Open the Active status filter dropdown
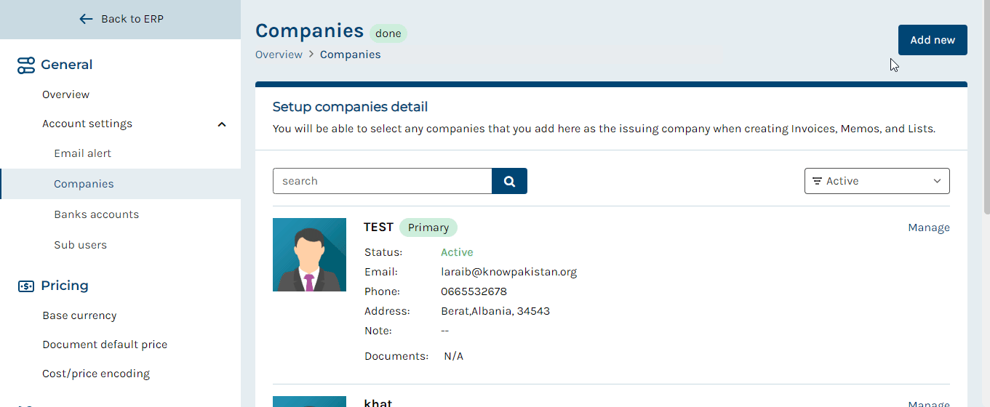This screenshot has width=990, height=407. pyautogui.click(x=877, y=181)
